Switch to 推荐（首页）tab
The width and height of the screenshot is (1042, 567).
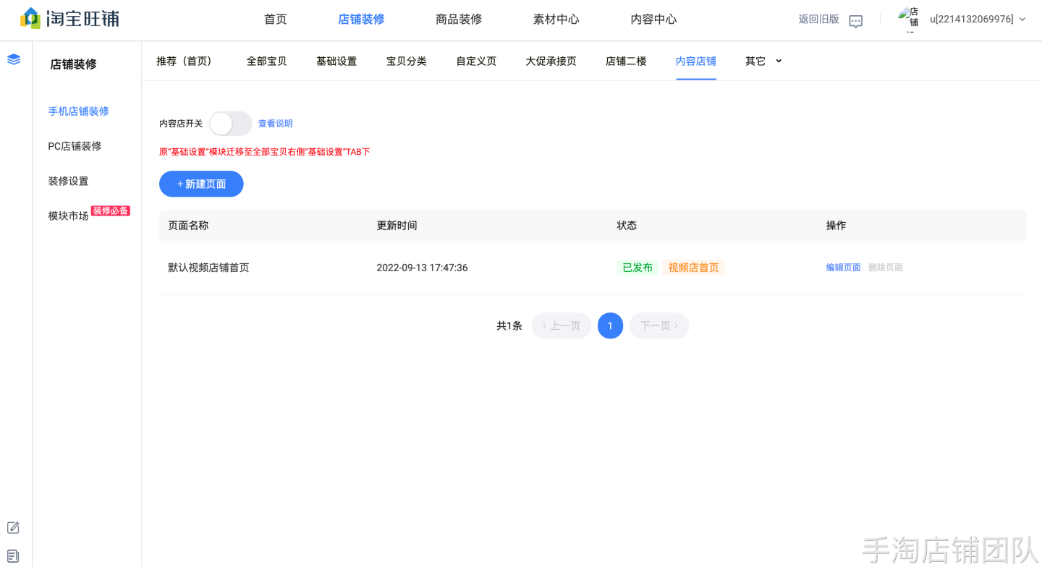[187, 61]
